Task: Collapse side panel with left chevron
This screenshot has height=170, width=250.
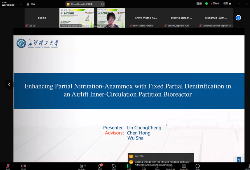Action: tap(9, 84)
